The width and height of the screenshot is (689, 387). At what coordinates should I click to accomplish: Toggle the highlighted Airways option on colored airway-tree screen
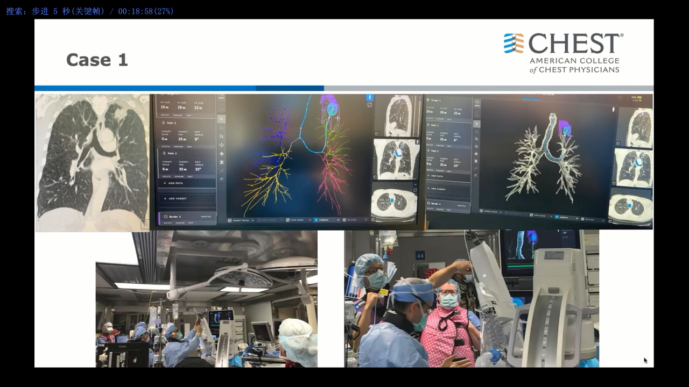(x=326, y=220)
